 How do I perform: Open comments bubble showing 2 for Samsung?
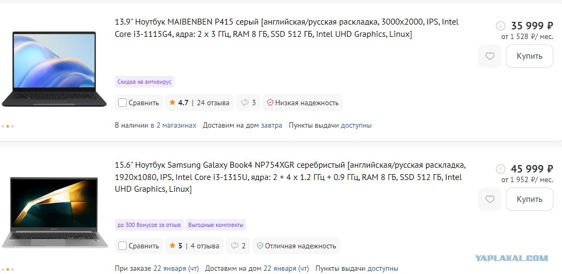(238, 246)
